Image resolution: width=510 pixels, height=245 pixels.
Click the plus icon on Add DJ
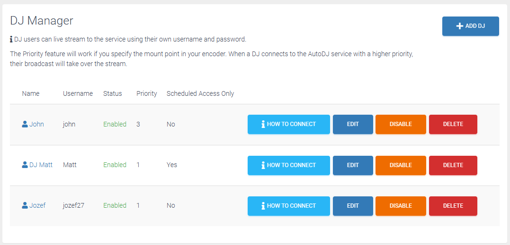point(460,26)
